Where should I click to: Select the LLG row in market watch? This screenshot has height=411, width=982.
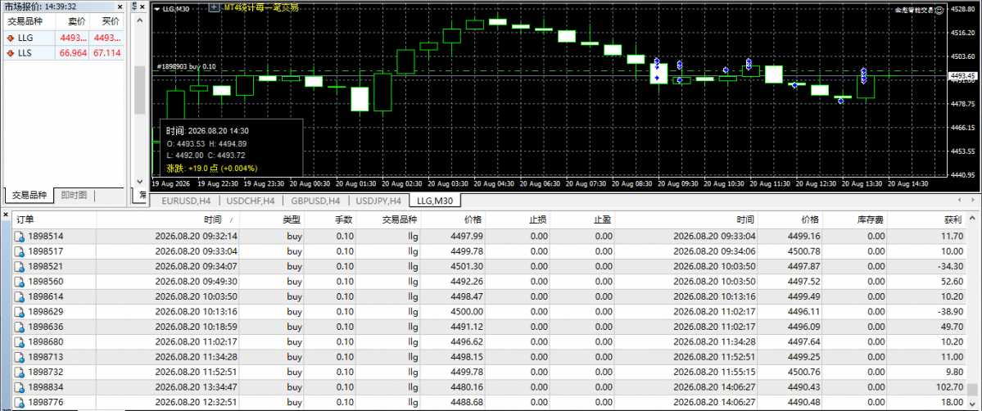pos(63,38)
